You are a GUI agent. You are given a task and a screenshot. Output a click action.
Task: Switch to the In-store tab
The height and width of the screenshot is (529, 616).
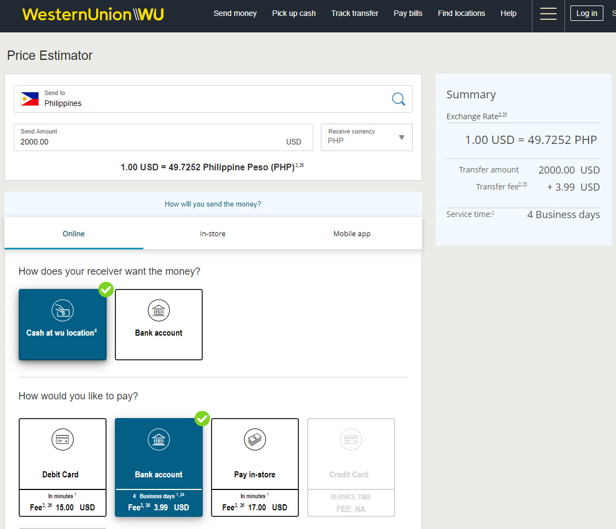(213, 233)
